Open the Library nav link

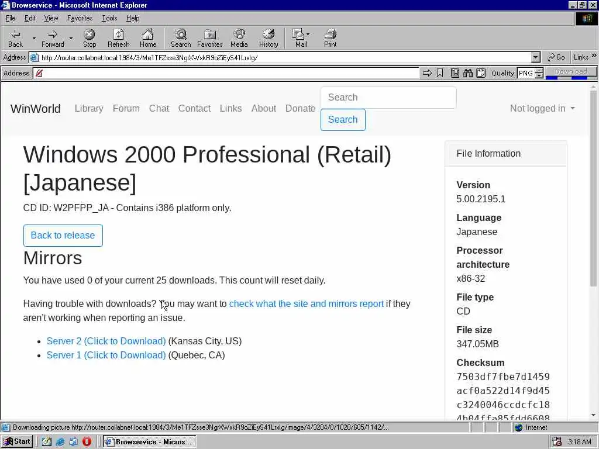89,108
